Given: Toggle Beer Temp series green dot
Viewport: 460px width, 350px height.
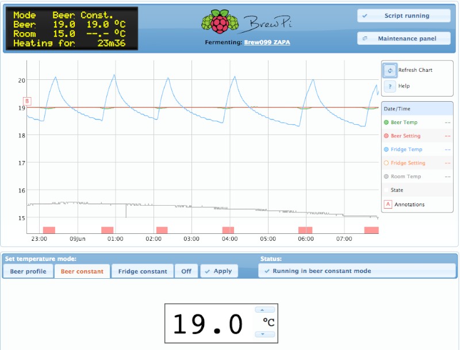Looking at the screenshot, I should (x=386, y=122).
